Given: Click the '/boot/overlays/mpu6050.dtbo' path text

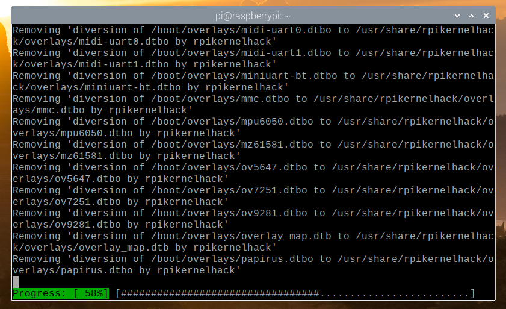Looking at the screenshot, I should tap(232, 122).
